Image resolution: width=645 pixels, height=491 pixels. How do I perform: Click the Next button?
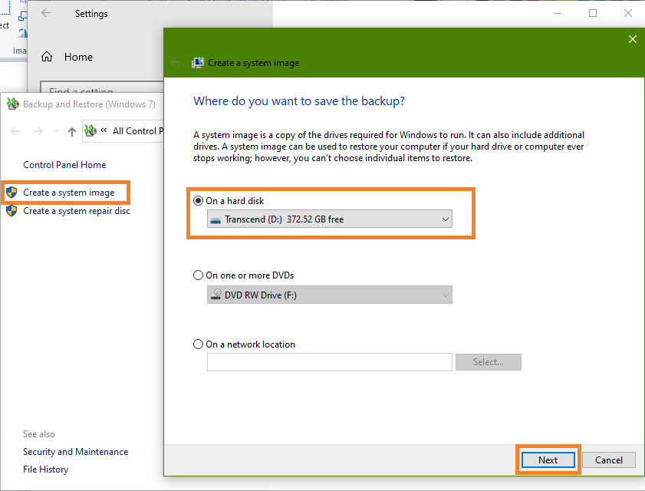click(x=548, y=460)
